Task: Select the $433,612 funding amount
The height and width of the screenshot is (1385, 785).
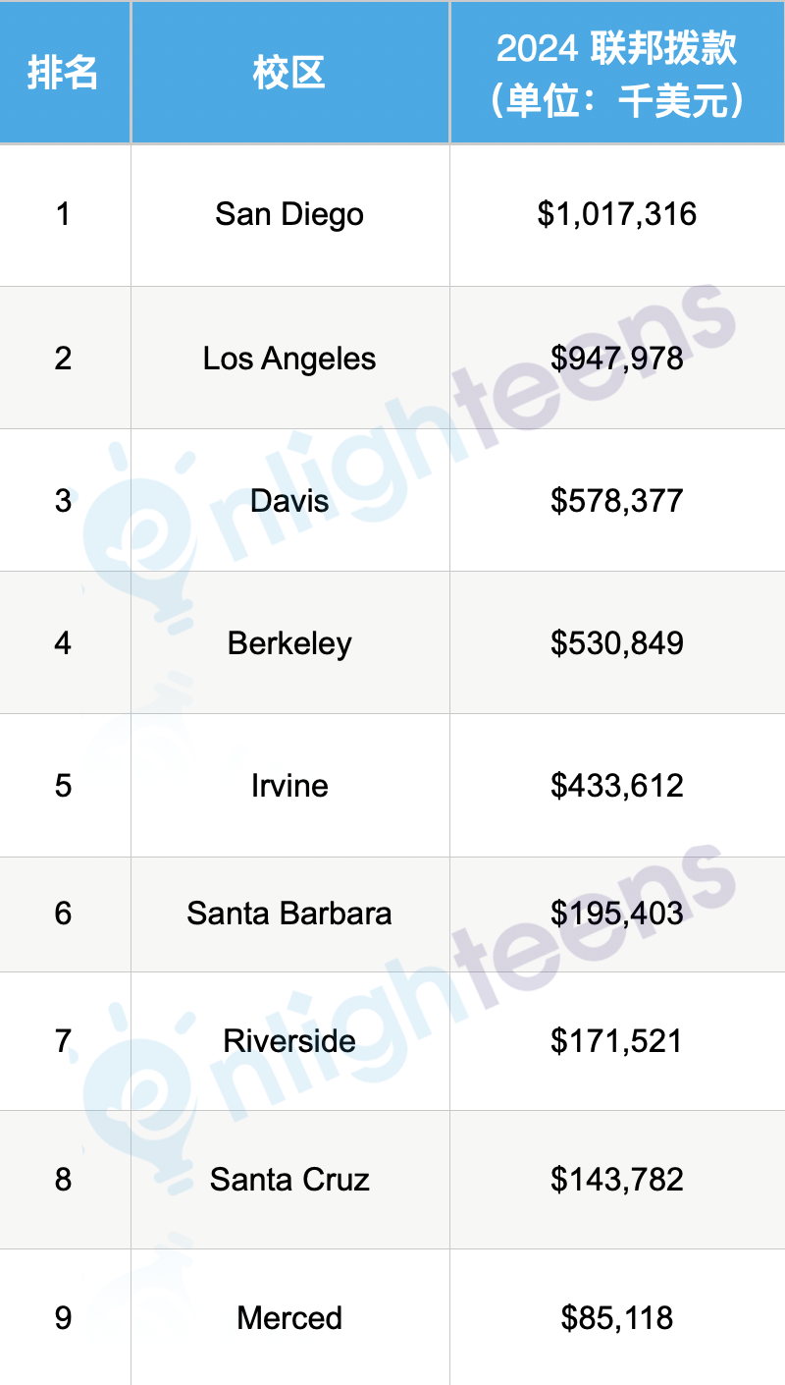Action: pos(617,785)
